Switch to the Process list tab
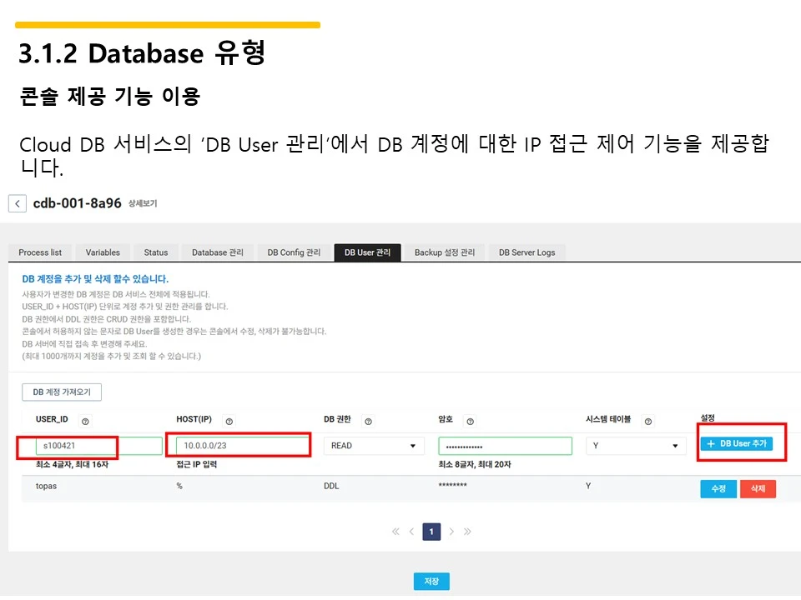This screenshot has height=600, width=801. (x=40, y=252)
